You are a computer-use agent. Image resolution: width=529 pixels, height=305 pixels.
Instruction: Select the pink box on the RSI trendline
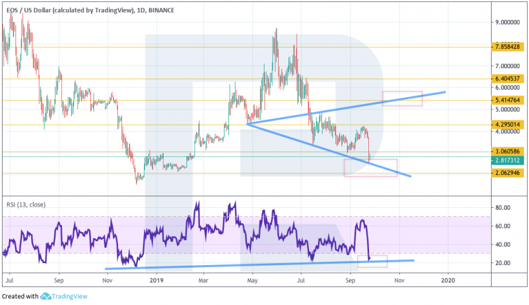click(x=376, y=261)
